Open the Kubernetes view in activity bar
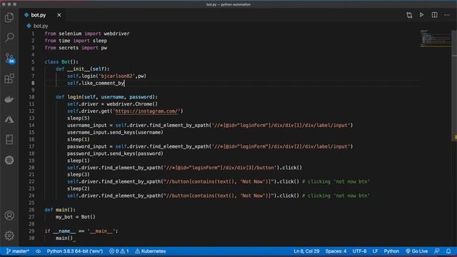This screenshot has width=457, height=257. (x=9, y=160)
